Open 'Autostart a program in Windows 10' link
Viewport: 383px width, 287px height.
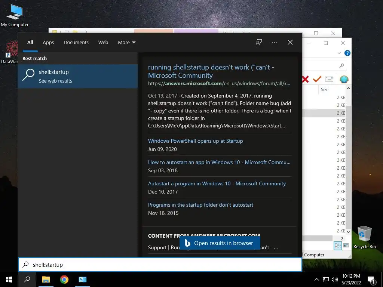tap(217, 183)
